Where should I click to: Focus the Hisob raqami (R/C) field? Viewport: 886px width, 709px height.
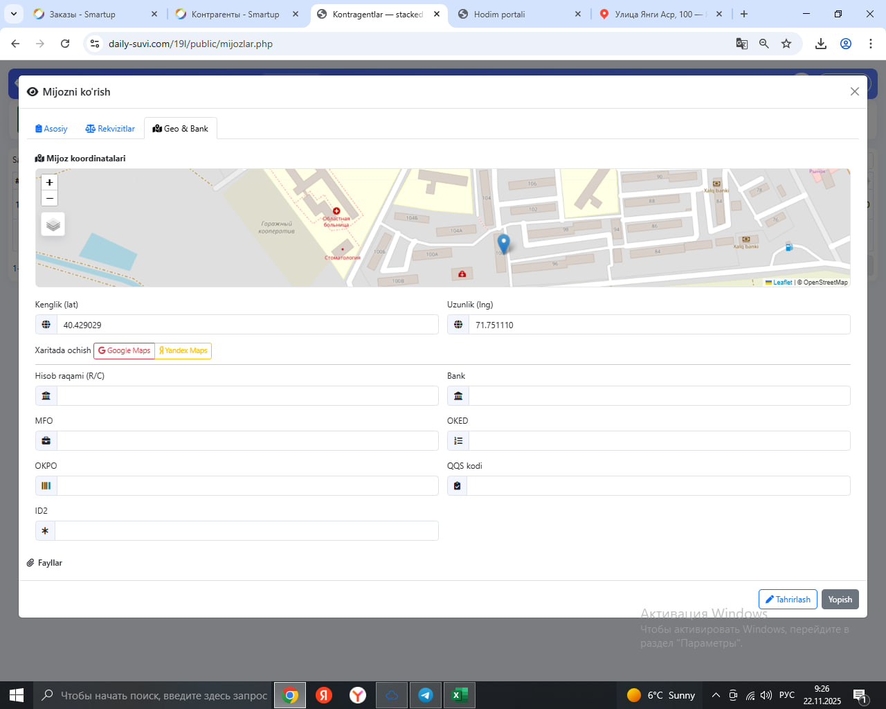point(246,396)
